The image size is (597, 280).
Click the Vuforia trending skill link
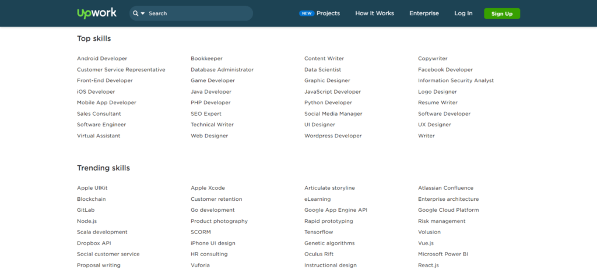coord(200,265)
